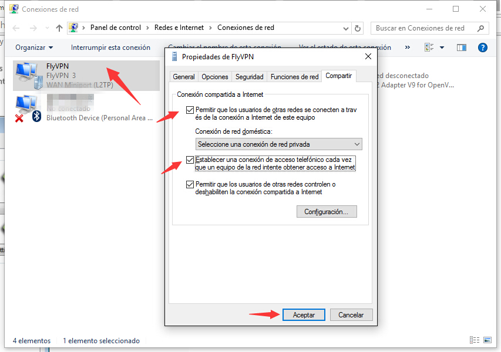
Task: Click 4 elementos status bar text
Action: [32, 340]
